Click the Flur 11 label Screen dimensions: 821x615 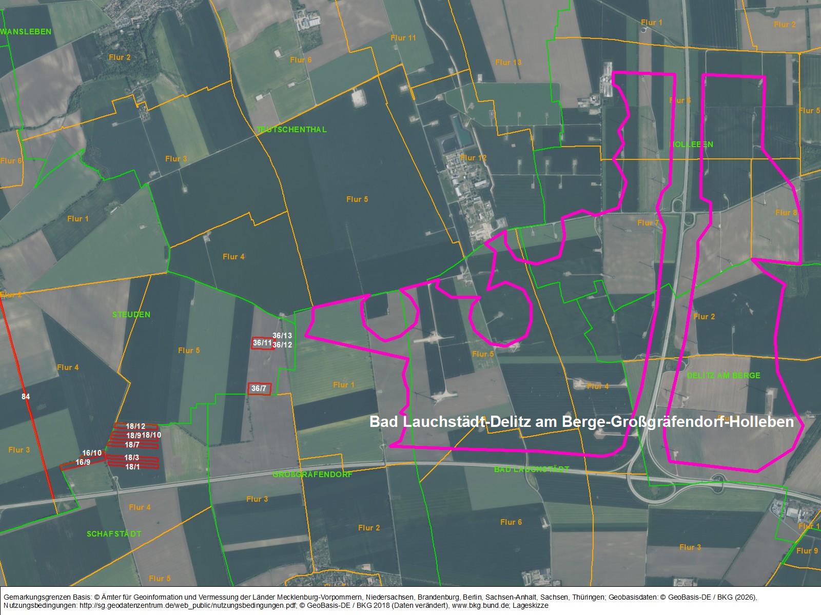(403, 38)
